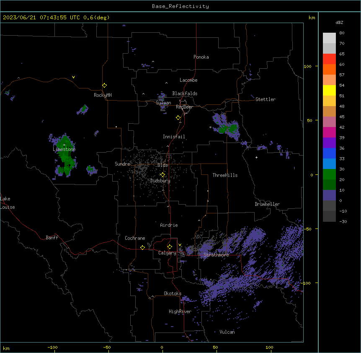Click the HighRiver label
The height and width of the screenshot is (353, 361).
[180, 311]
